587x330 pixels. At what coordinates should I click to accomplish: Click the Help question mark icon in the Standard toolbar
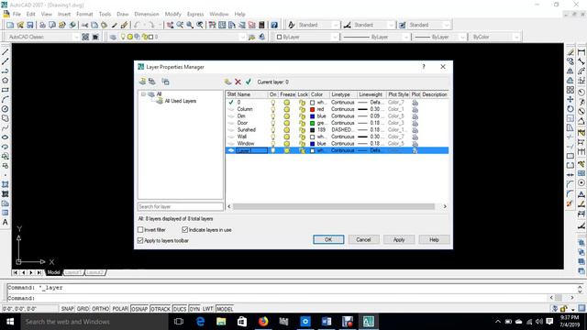(x=274, y=25)
